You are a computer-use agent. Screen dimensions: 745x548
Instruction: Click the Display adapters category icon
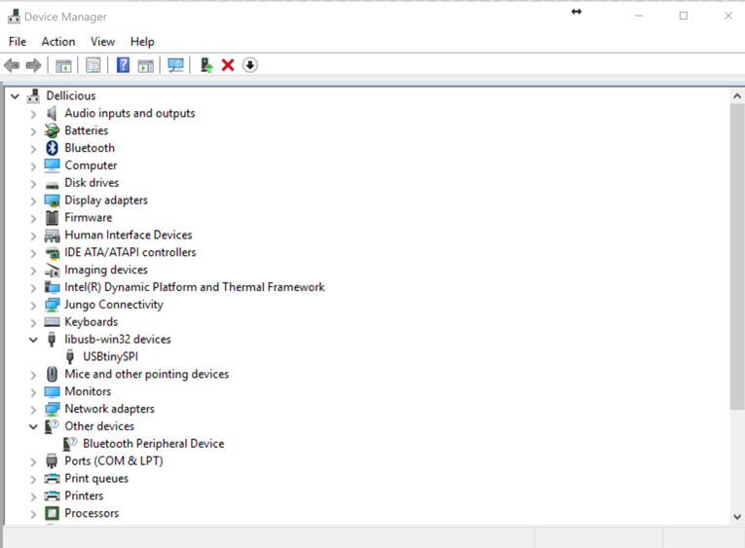point(52,201)
